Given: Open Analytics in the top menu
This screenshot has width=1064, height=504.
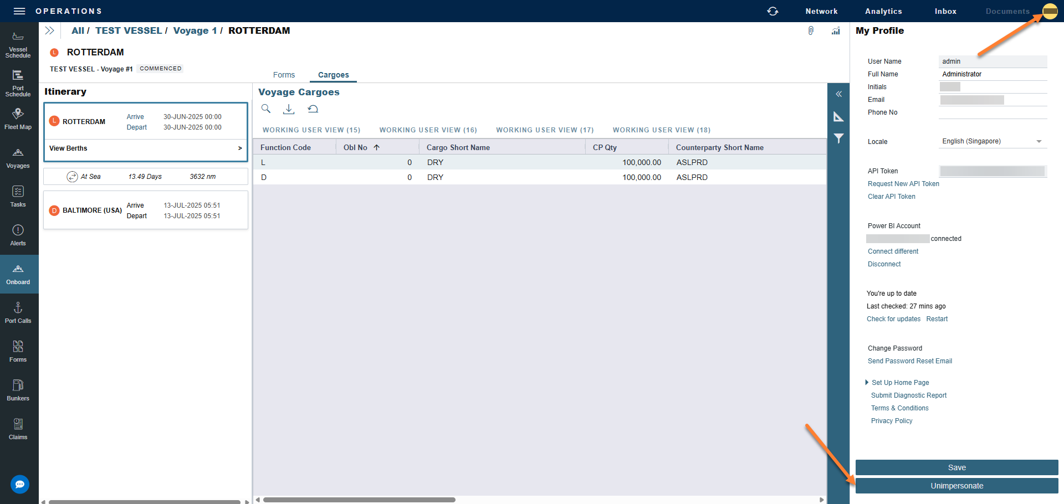Looking at the screenshot, I should click(883, 11).
